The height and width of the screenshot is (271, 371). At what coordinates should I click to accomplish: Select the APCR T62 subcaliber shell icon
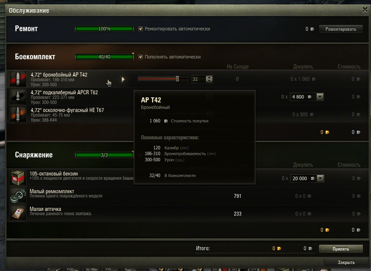click(x=18, y=97)
